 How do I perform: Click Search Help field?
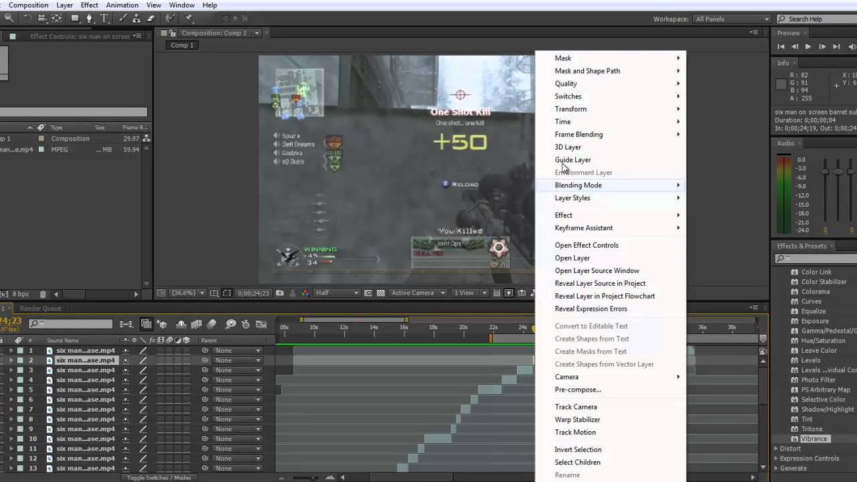tap(818, 19)
